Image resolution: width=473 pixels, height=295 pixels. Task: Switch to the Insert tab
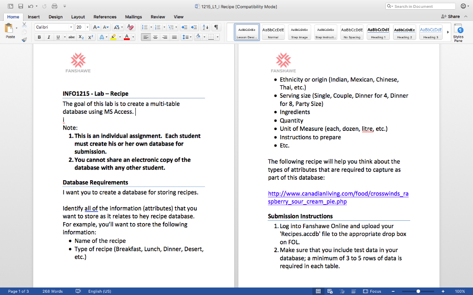tap(34, 17)
